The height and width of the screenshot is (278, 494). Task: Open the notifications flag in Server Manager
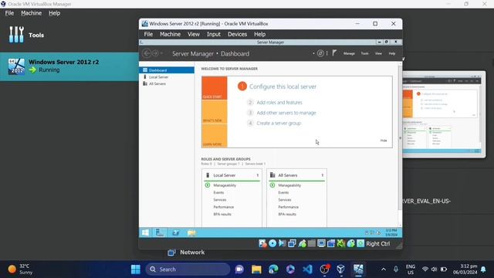[334, 53]
